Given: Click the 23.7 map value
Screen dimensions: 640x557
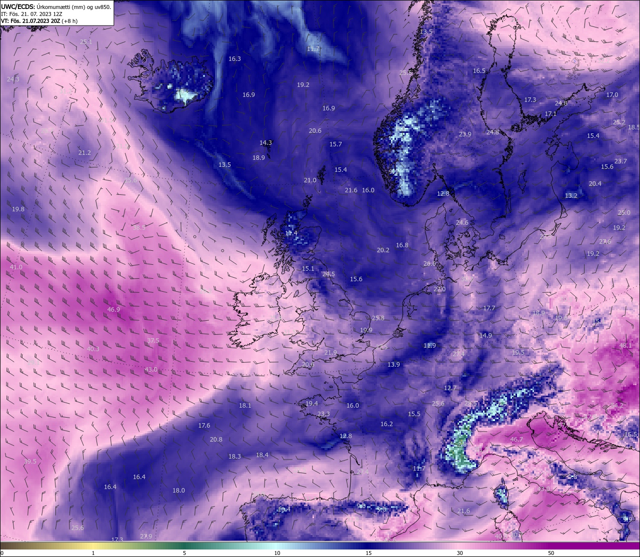Looking at the screenshot, I should coord(620,161).
